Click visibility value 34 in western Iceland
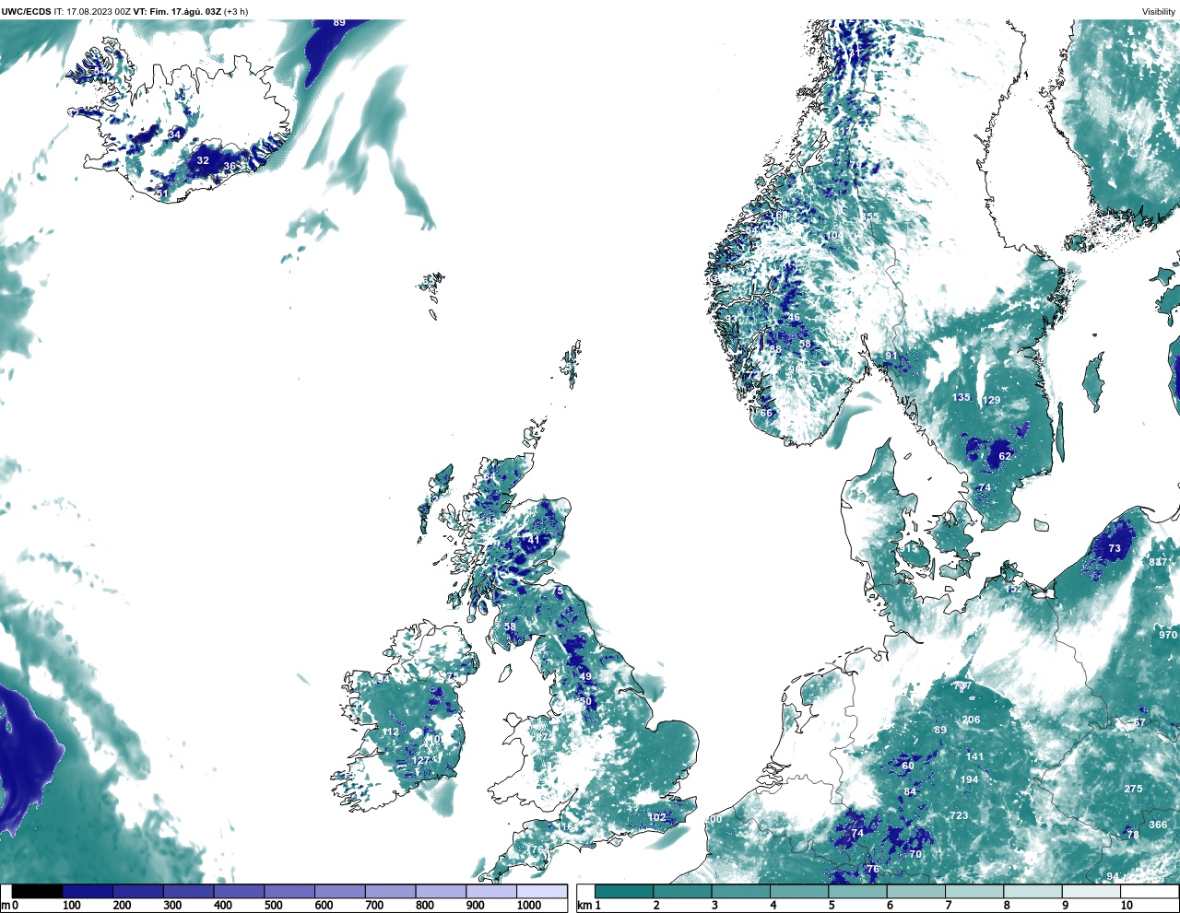This screenshot has height=913, width=1180. tap(175, 135)
